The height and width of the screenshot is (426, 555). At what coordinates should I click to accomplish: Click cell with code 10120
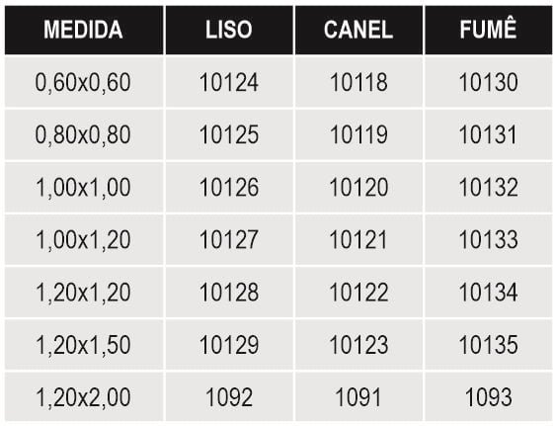coord(358,187)
